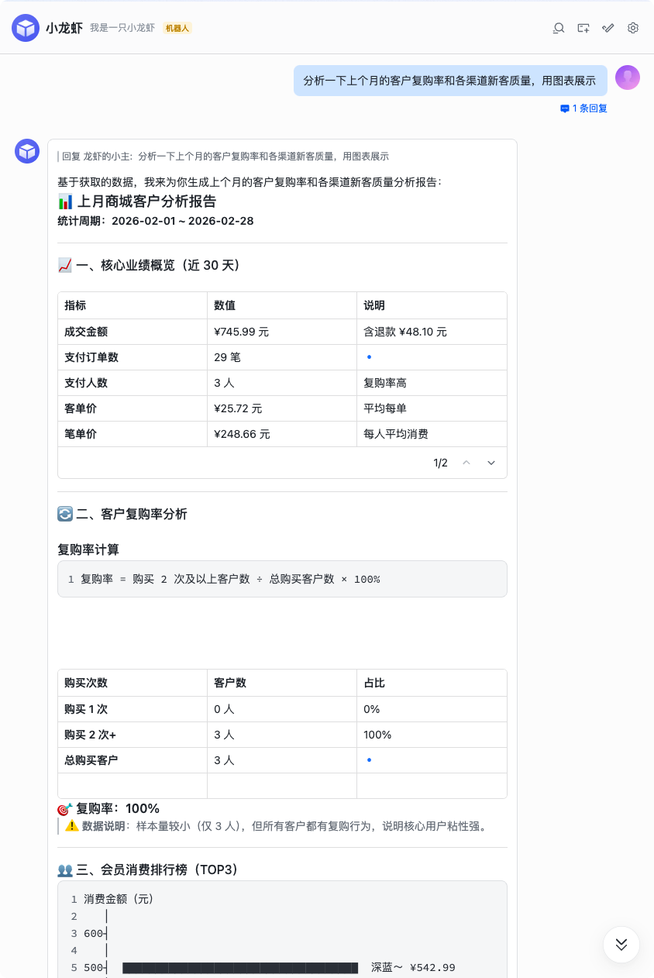Click the 统计周期 date range line

tap(156, 221)
